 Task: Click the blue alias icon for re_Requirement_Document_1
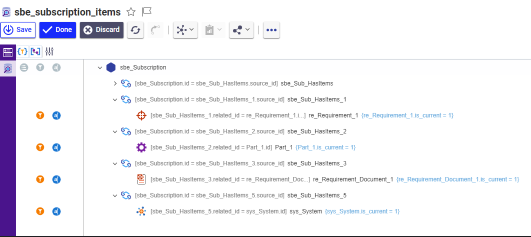(56, 180)
